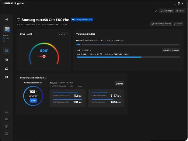
Task: Click the Drive Health gauge needle
Action: coord(42,56)
